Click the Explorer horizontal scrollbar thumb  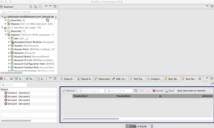pos(11,73)
